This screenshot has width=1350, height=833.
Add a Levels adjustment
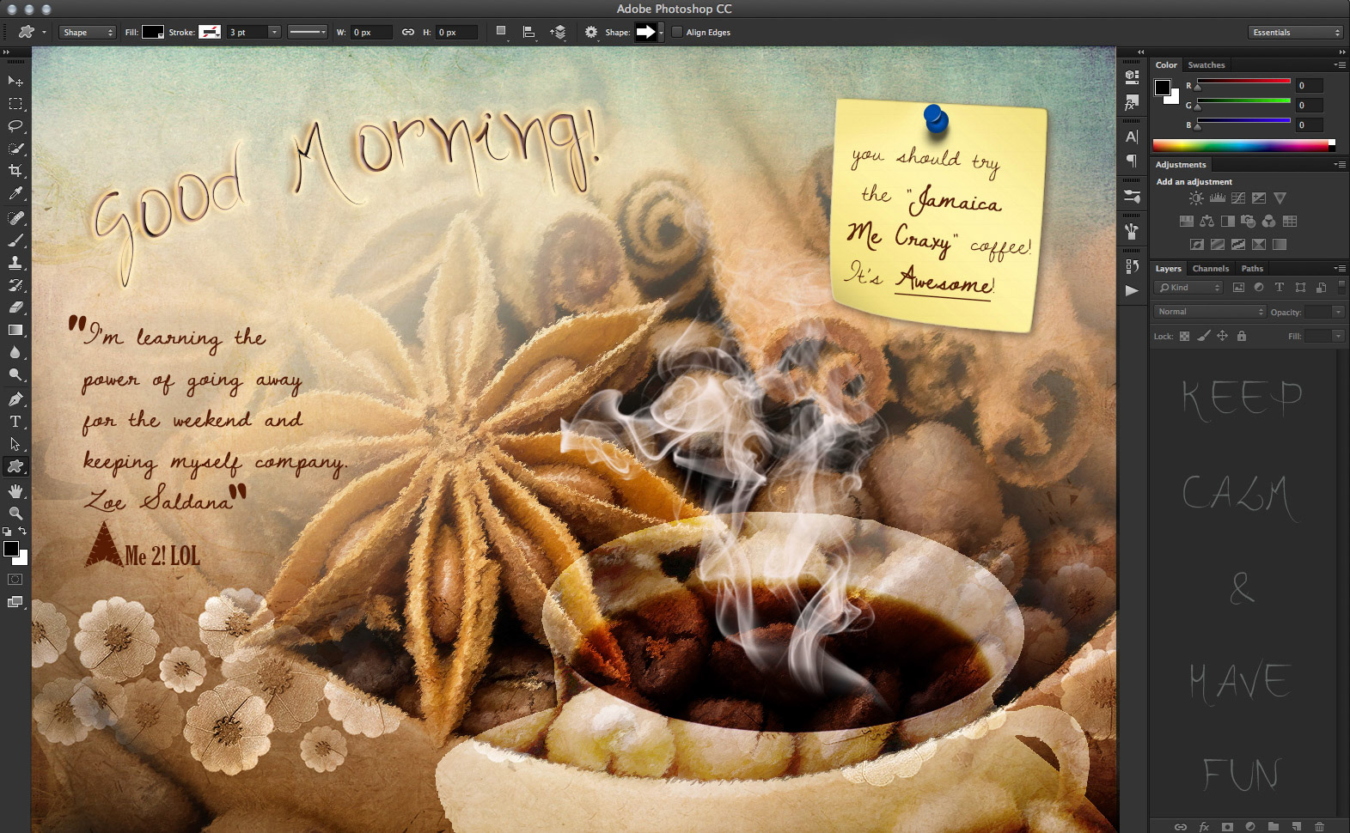(1218, 198)
